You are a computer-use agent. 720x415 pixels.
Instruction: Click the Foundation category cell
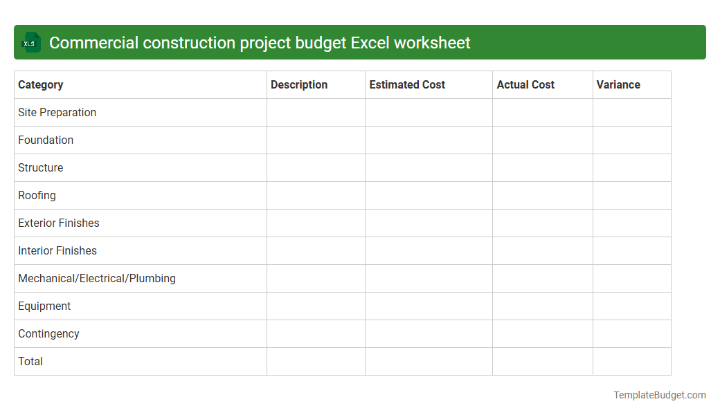coord(46,140)
